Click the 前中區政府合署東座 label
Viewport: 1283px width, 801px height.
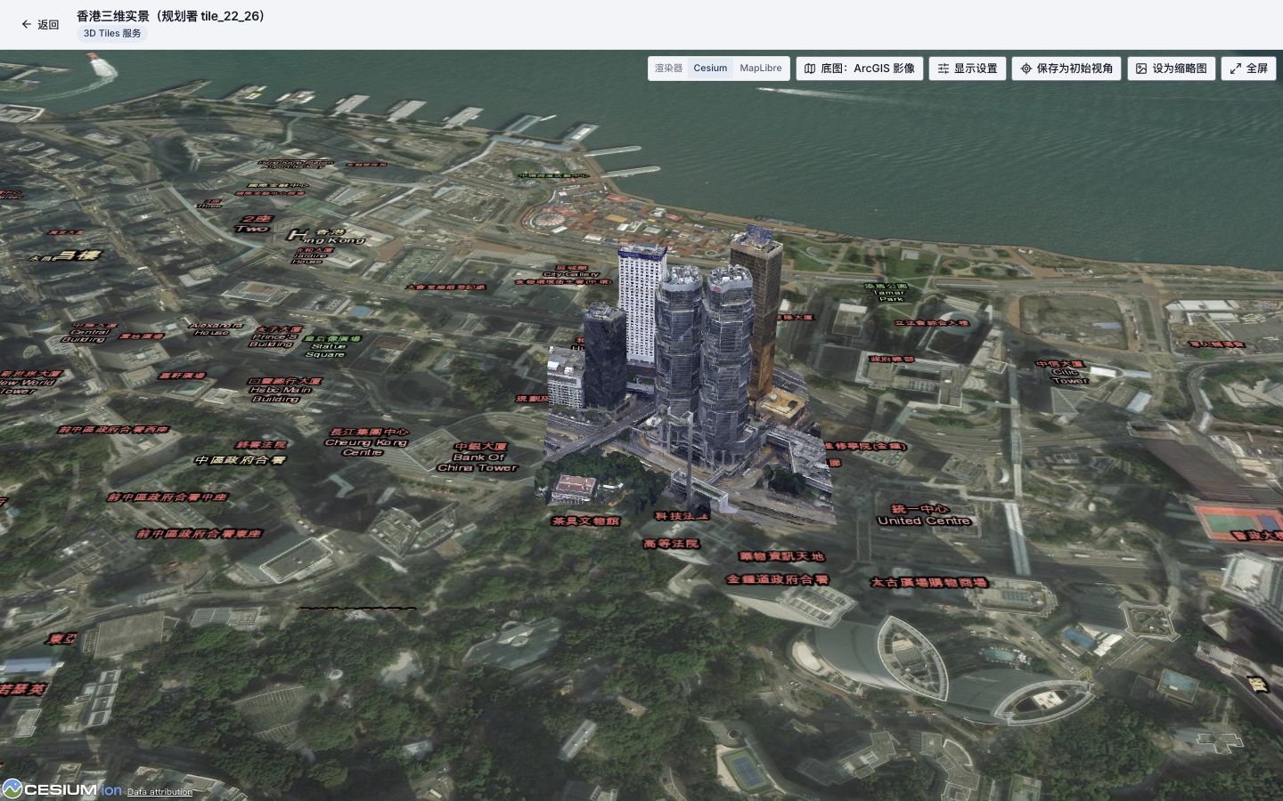[200, 534]
